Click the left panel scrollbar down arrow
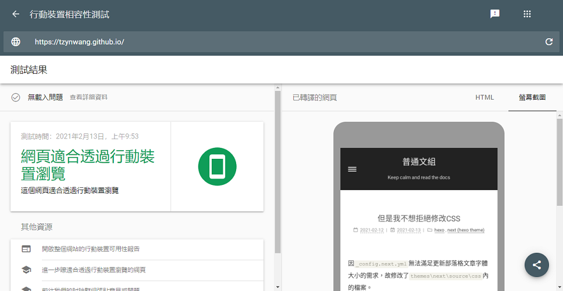The image size is (563, 291). pyautogui.click(x=277, y=287)
